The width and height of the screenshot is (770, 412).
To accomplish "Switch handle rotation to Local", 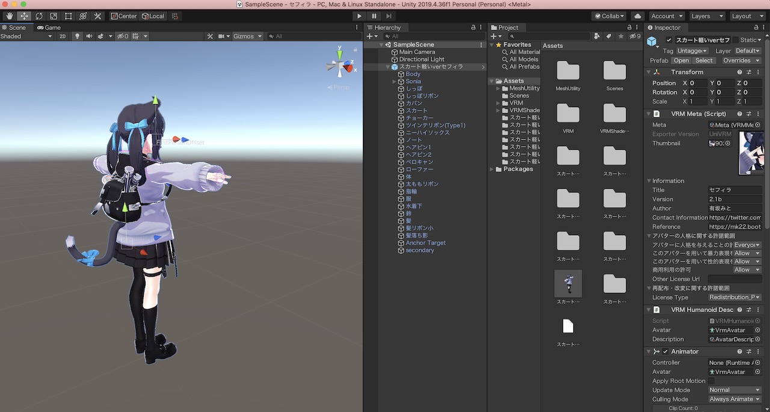I will pyautogui.click(x=153, y=16).
